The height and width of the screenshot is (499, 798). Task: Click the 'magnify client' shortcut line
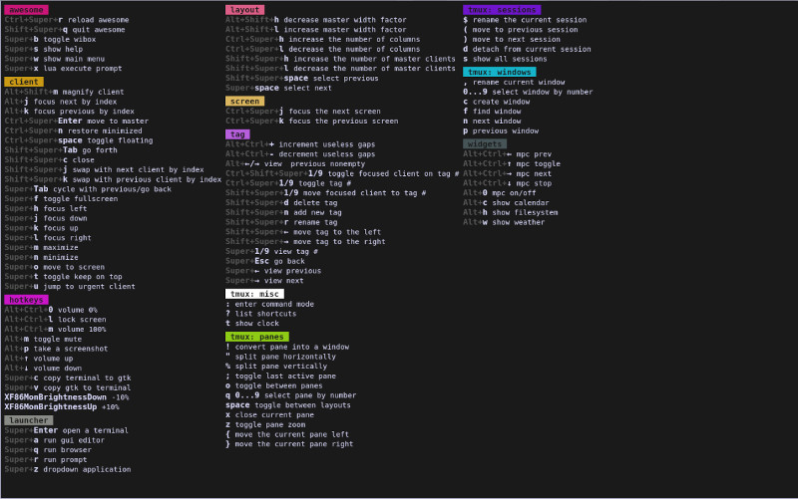pos(64,92)
